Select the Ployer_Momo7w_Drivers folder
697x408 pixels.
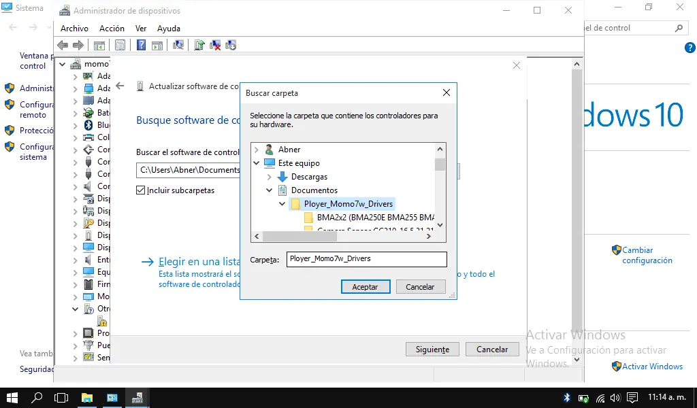342,204
